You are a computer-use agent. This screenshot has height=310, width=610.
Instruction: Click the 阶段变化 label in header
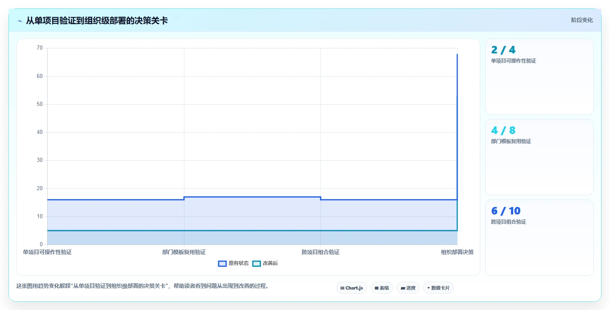582,20
